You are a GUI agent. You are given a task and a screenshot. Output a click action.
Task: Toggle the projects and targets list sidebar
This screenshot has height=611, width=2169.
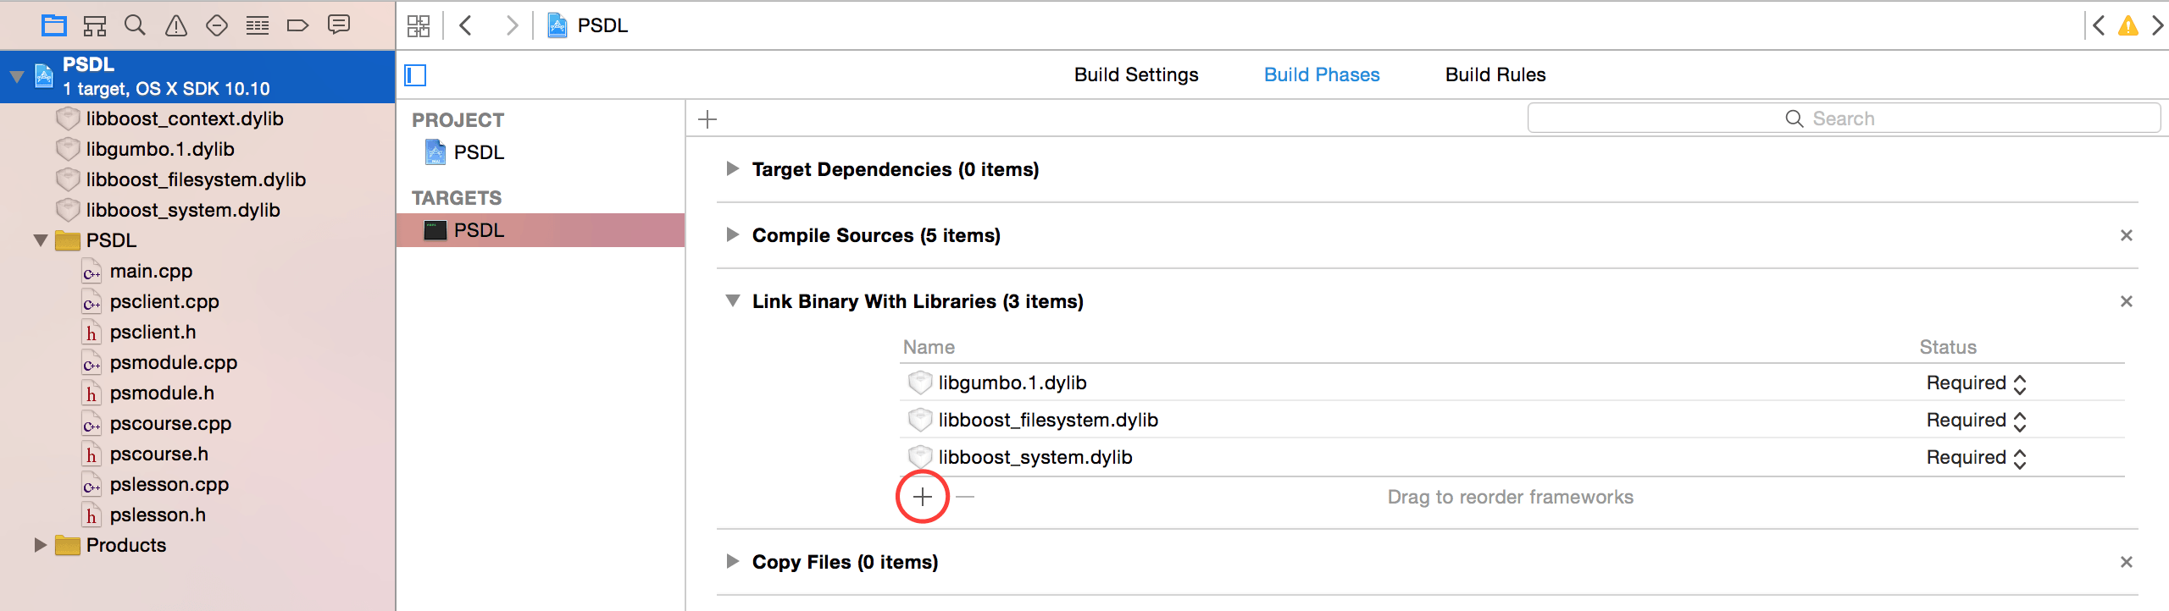coord(415,75)
